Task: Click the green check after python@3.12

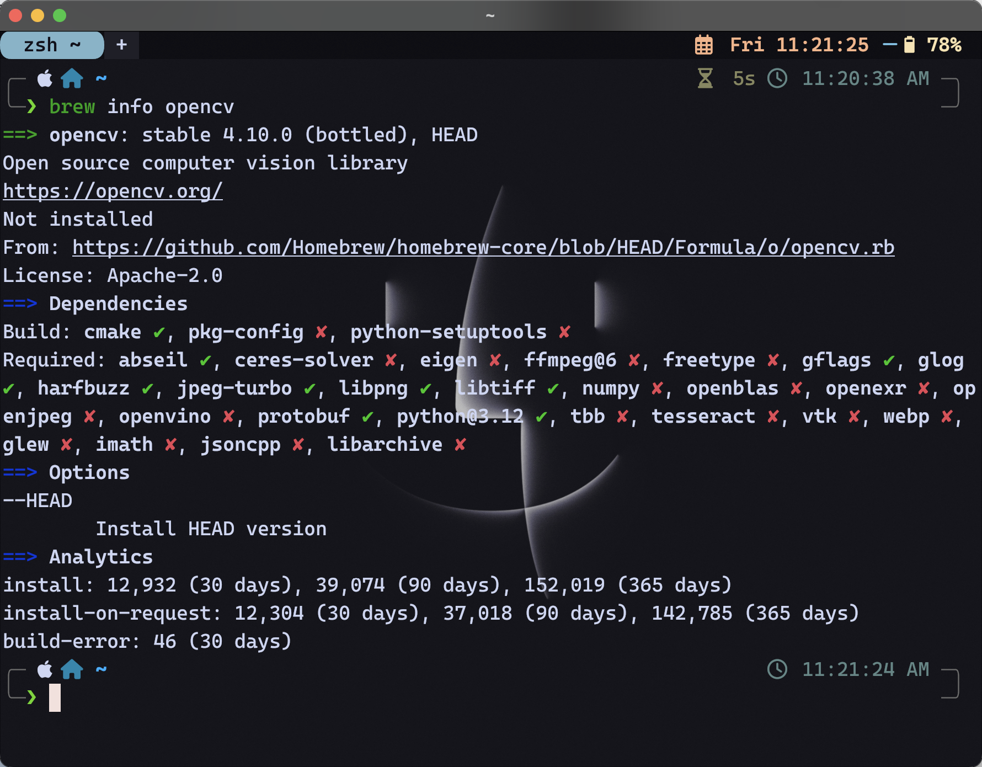Action: (541, 417)
